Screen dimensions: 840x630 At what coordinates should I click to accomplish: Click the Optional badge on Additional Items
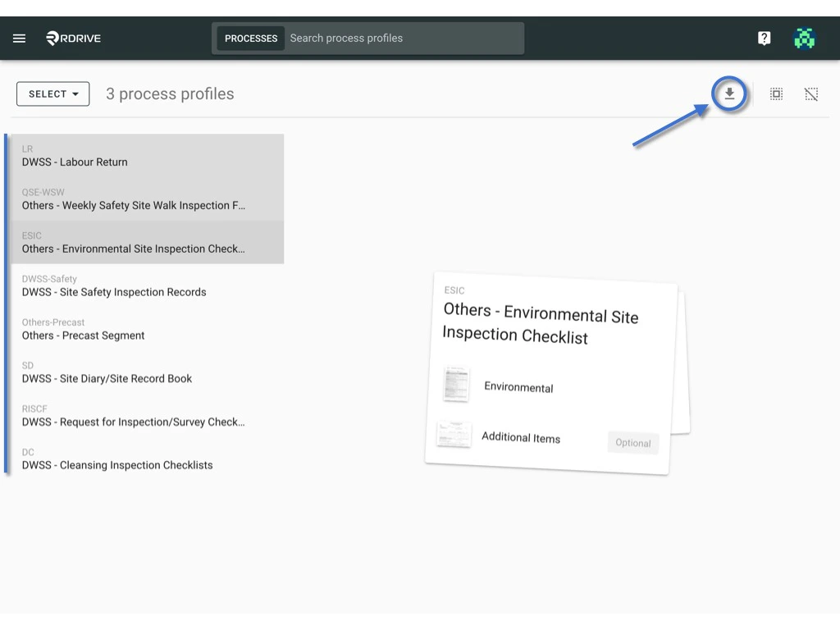pos(632,442)
